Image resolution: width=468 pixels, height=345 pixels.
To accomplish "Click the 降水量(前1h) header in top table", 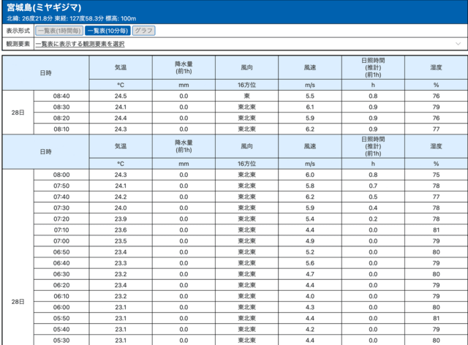I will point(184,67).
